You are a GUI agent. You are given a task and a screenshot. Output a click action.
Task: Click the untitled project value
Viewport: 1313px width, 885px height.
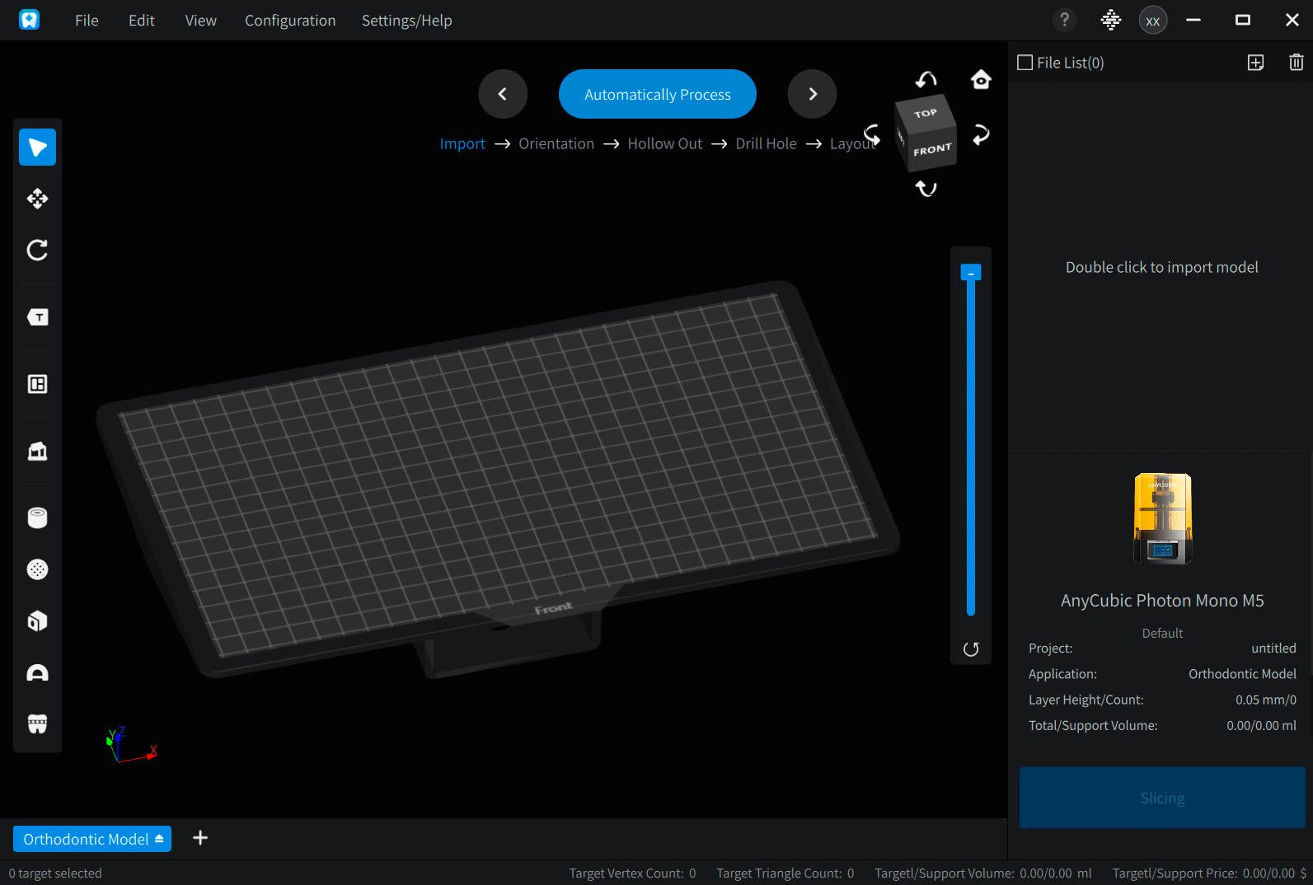click(x=1273, y=649)
